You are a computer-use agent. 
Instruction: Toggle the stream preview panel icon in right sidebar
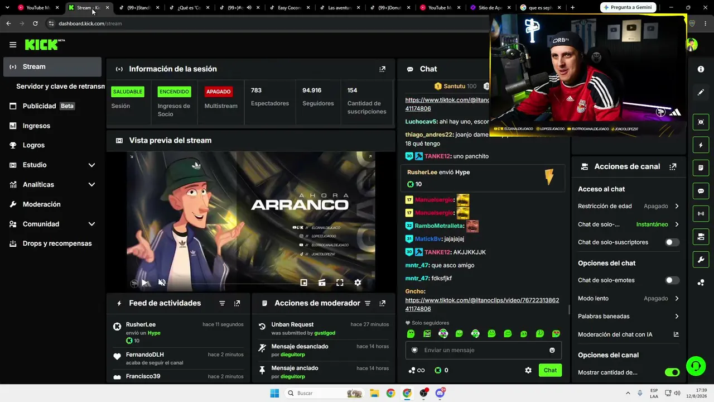pos(701,122)
